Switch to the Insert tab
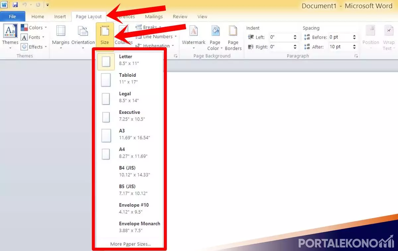398x251 pixels. (x=60, y=17)
